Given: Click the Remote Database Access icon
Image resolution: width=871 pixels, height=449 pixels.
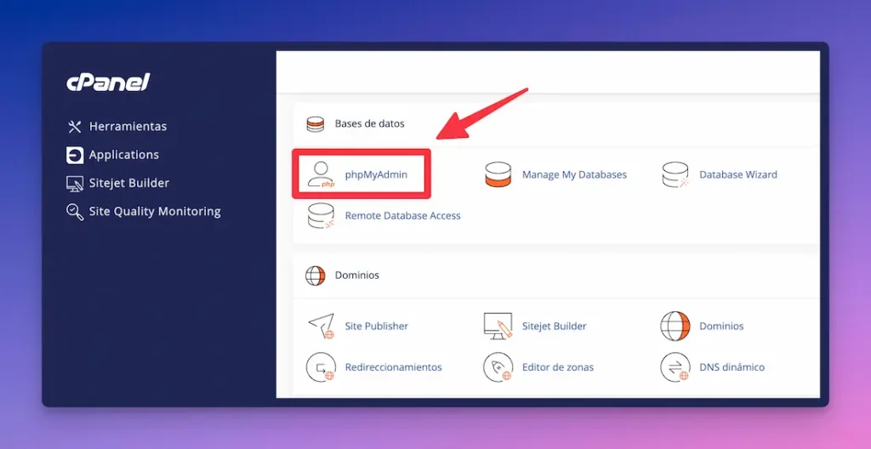Looking at the screenshot, I should coord(321,216).
